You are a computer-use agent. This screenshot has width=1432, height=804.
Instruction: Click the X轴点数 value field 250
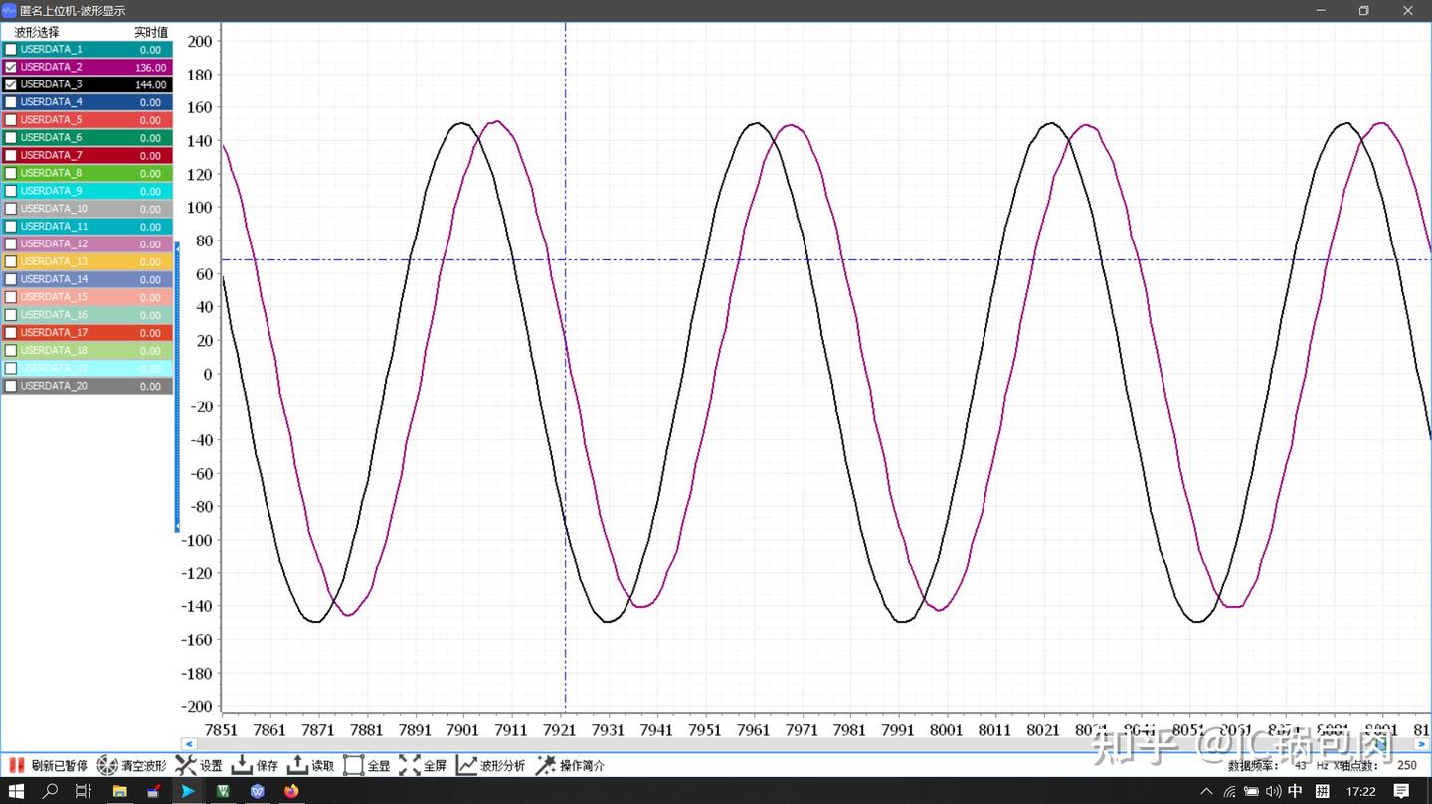click(1406, 765)
